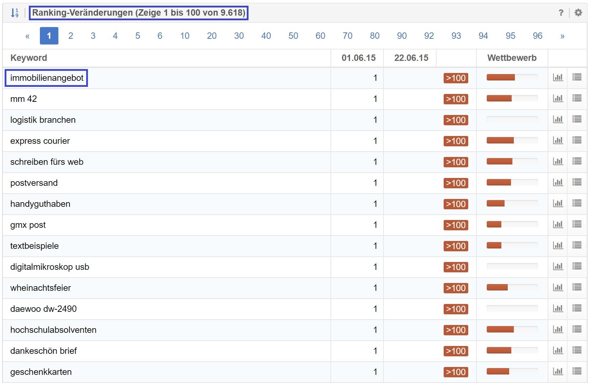Show chart icon for express courier row
Screen dimensions: 590x383
(558, 140)
